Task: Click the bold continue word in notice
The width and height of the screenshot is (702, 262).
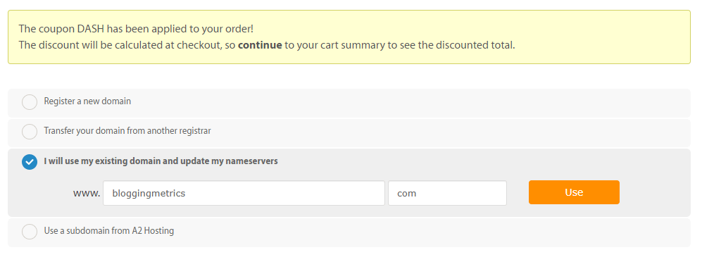Action: click(260, 45)
